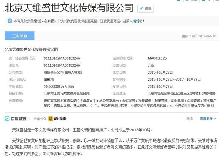
Task: Click business term 2015年10月23日--2035年10月22日
Action: [x=174, y=79]
